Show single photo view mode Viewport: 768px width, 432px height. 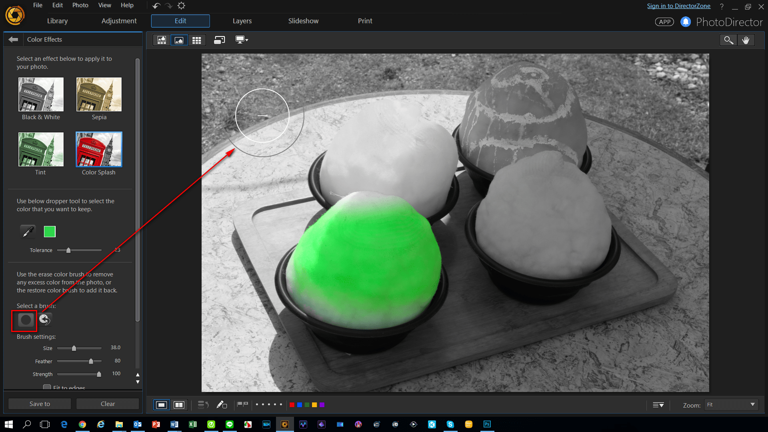tap(161, 405)
